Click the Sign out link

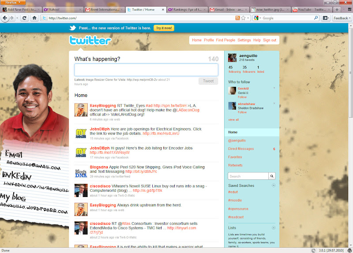(x=270, y=40)
